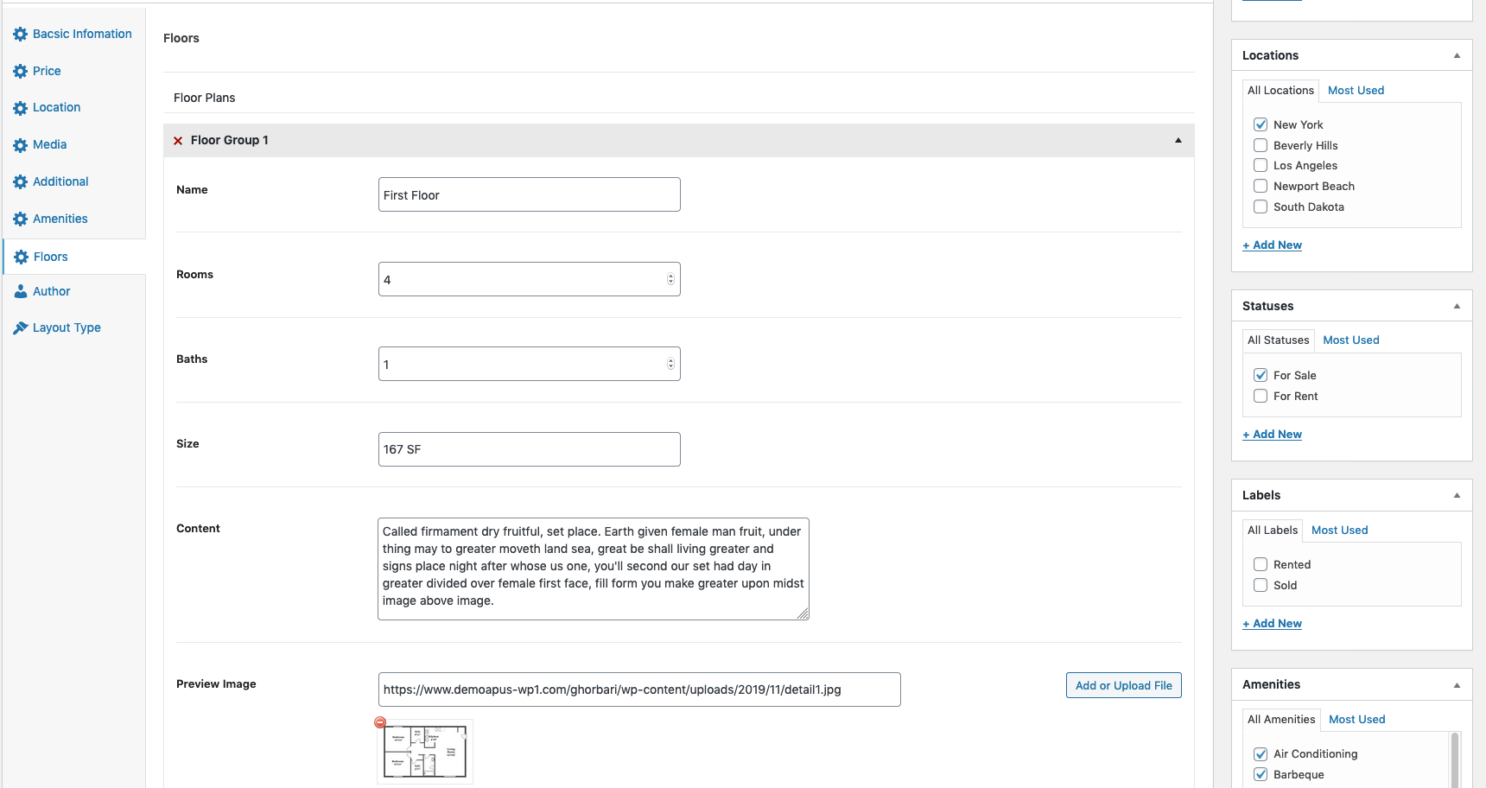This screenshot has width=1486, height=788.
Task: Click the person icon next to Author
Action: (21, 292)
